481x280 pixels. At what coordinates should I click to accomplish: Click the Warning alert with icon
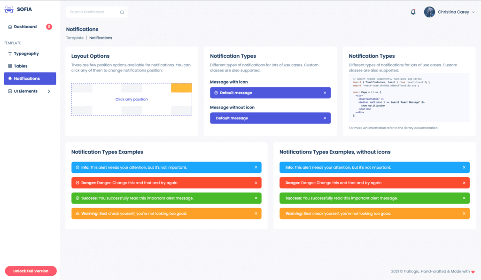point(166,213)
